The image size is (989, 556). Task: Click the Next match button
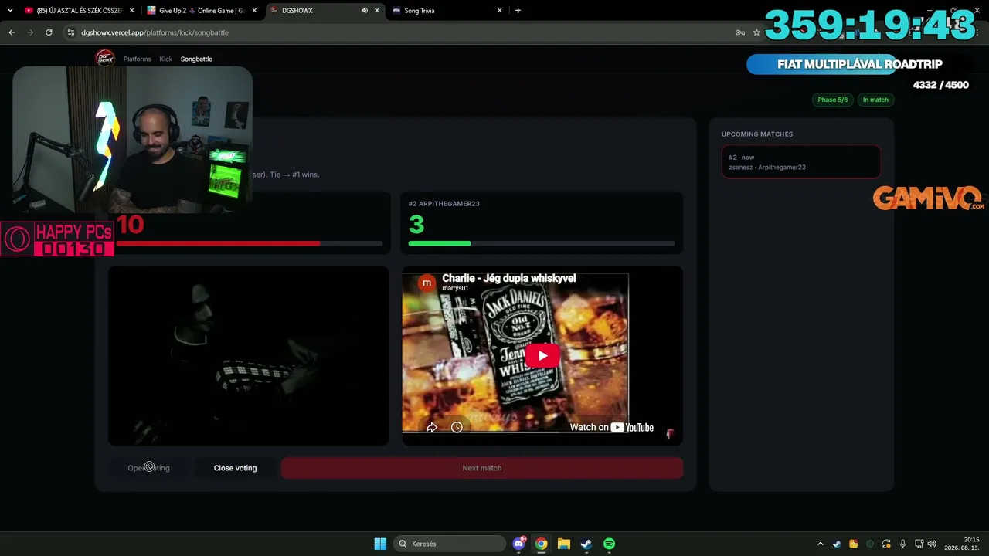tap(481, 468)
